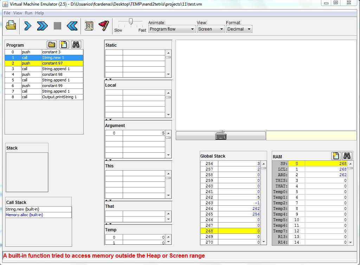
Task: Open the File menu
Action: coord(7,13)
